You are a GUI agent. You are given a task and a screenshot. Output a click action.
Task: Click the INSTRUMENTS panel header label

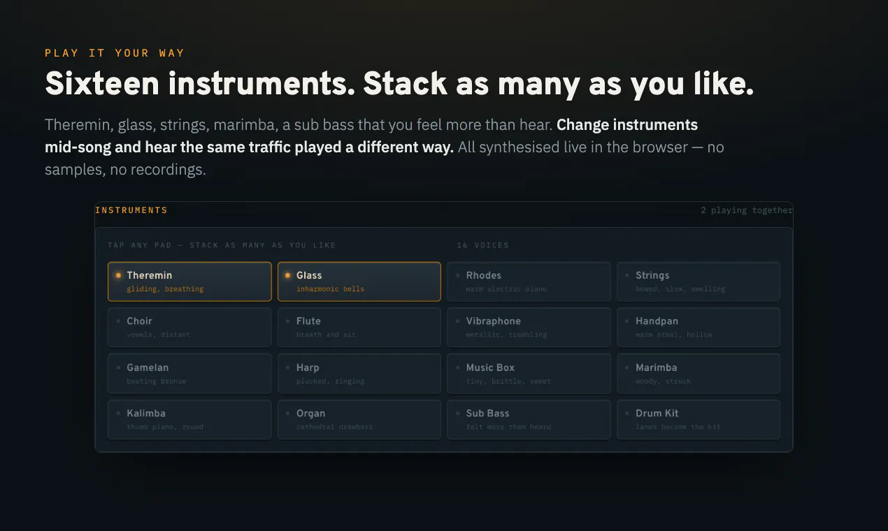pos(131,210)
